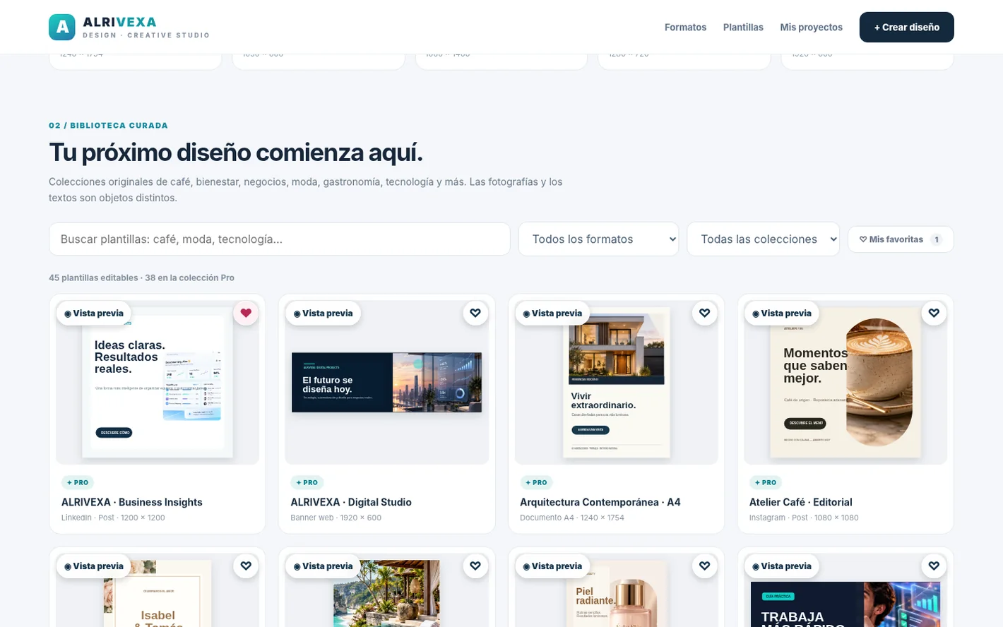1003x627 pixels.
Task: Expand the Todos los formatos dropdown
Action: click(x=598, y=239)
